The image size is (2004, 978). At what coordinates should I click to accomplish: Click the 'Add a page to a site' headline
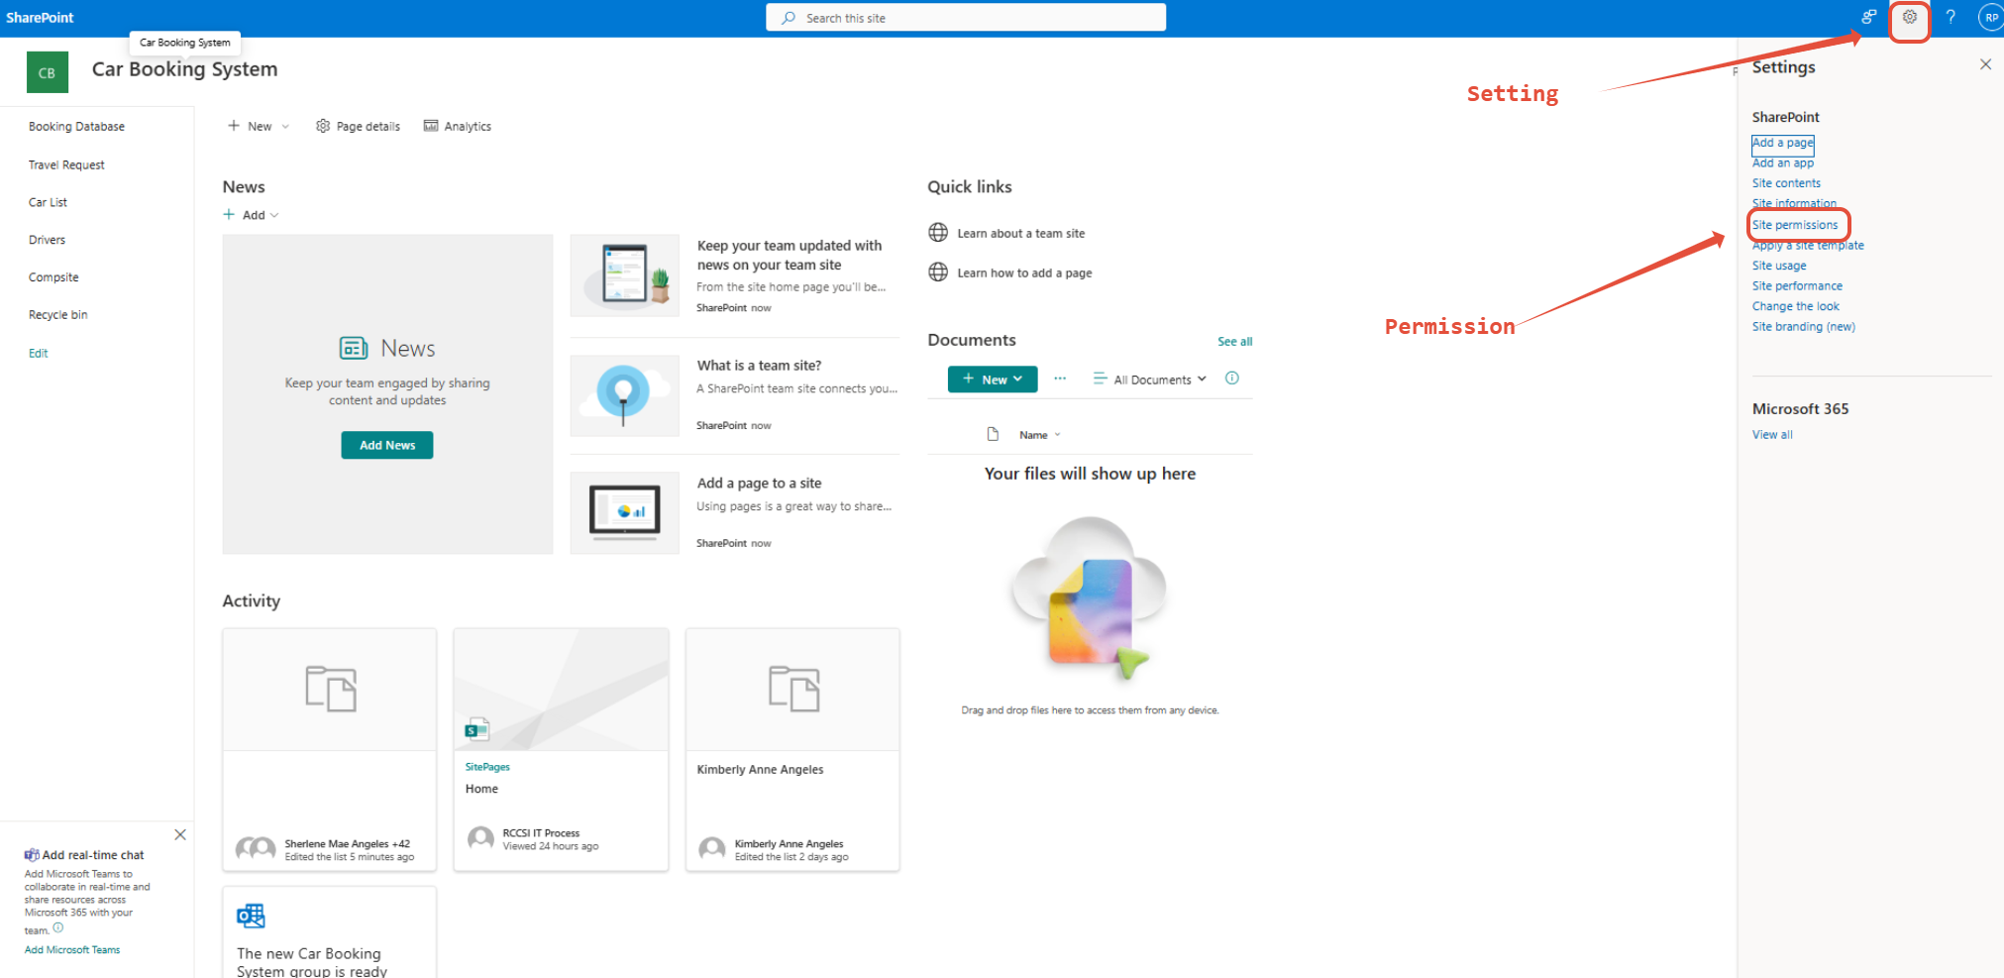click(759, 484)
